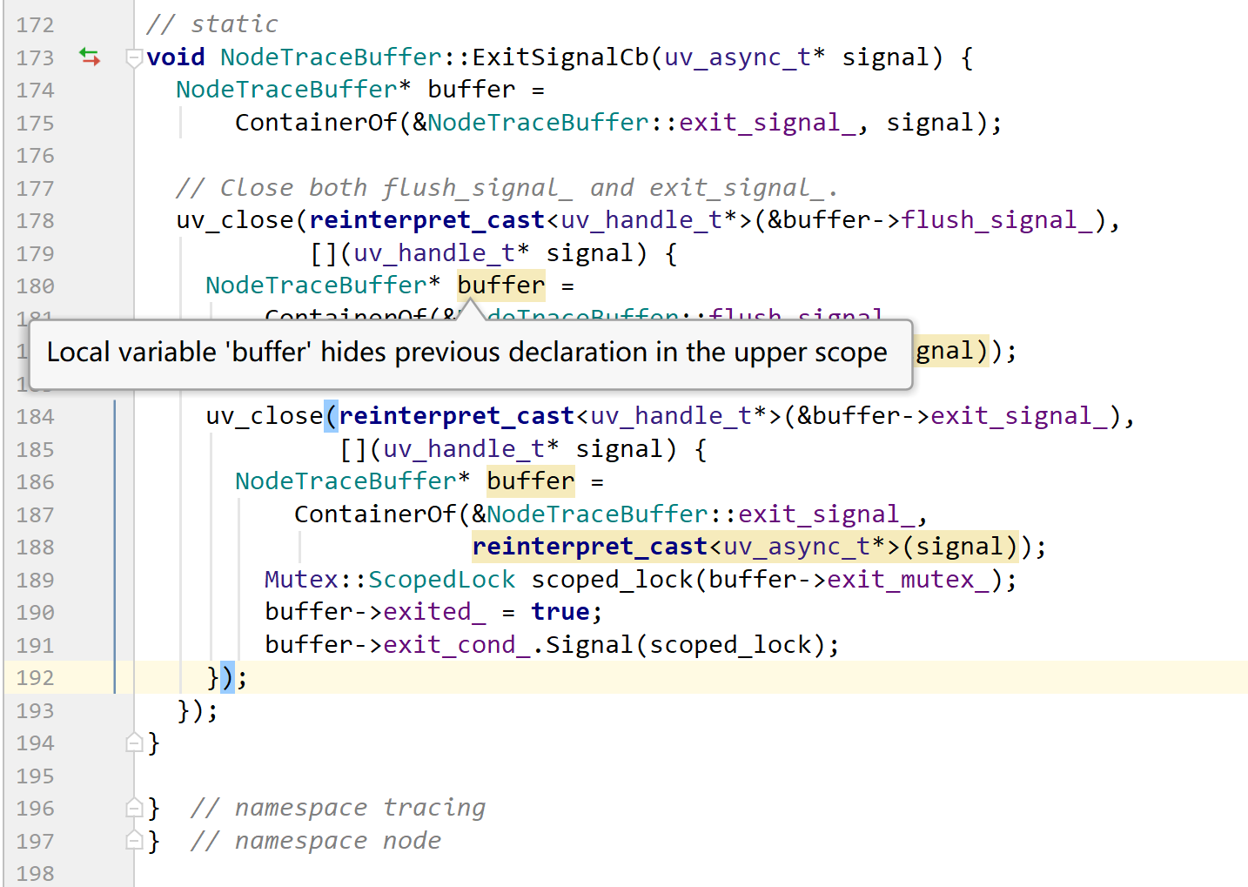Click the fold marker for namespace node
The width and height of the screenshot is (1248, 887).
coord(134,841)
